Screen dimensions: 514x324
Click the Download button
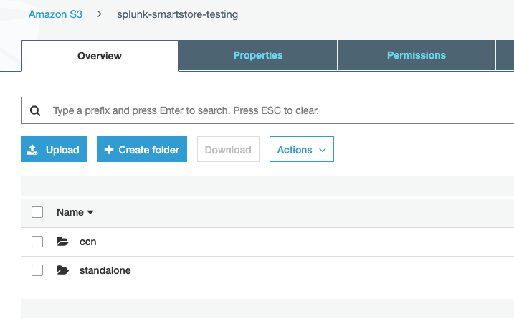click(x=228, y=149)
